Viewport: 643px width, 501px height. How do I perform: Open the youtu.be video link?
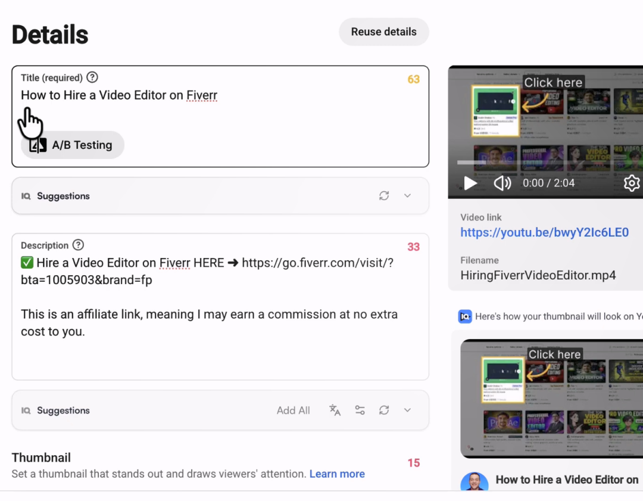[x=544, y=232]
